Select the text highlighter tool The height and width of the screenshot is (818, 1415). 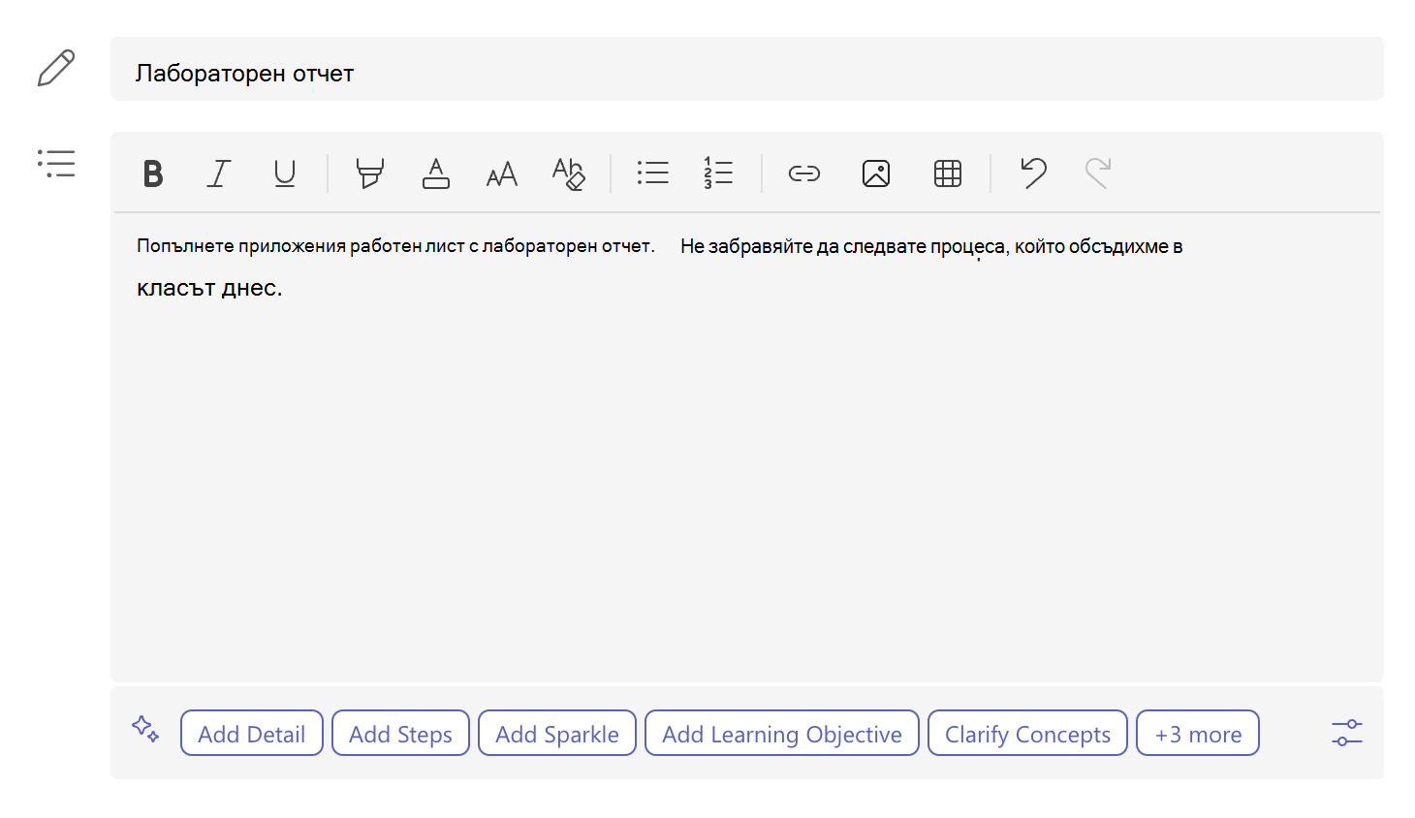click(369, 173)
